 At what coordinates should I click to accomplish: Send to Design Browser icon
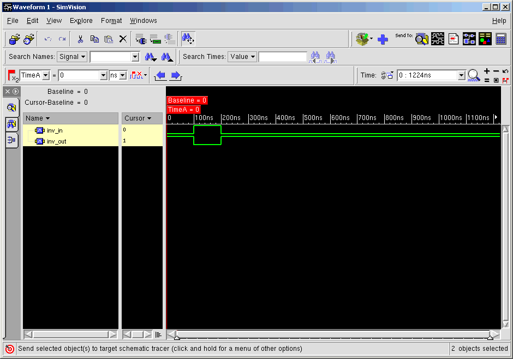pyautogui.click(x=422, y=39)
